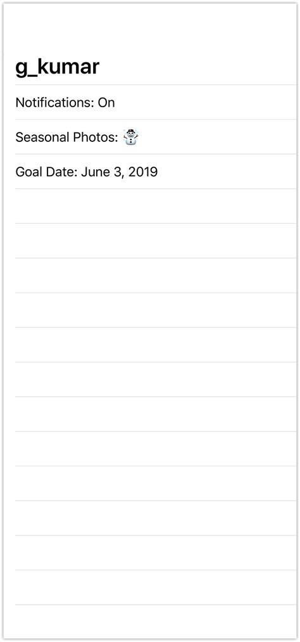Image resolution: width=300 pixels, height=642 pixels.
Task: Click the June 3, 2019 date value
Action: (120, 172)
